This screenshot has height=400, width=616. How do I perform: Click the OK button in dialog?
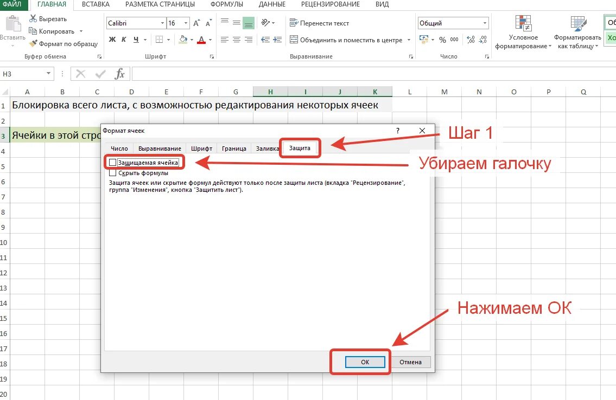[x=365, y=362]
